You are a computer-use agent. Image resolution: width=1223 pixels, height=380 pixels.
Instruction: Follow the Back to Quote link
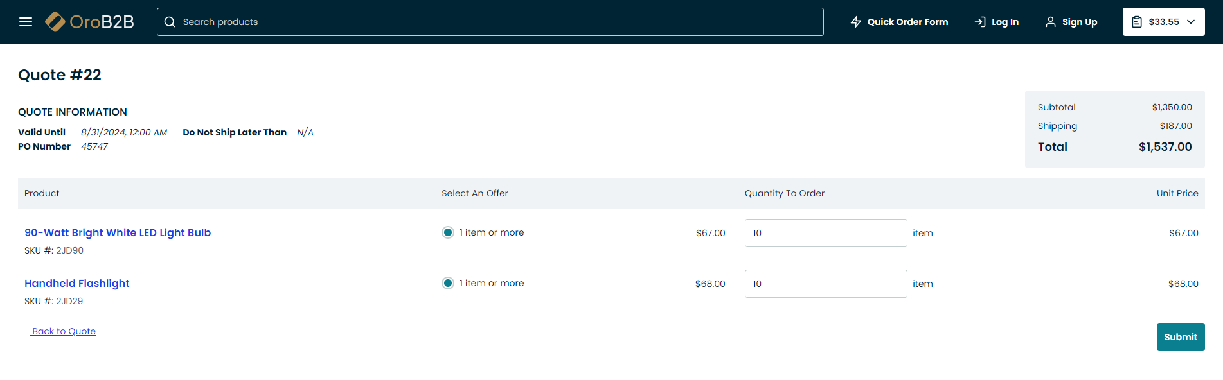[64, 331]
